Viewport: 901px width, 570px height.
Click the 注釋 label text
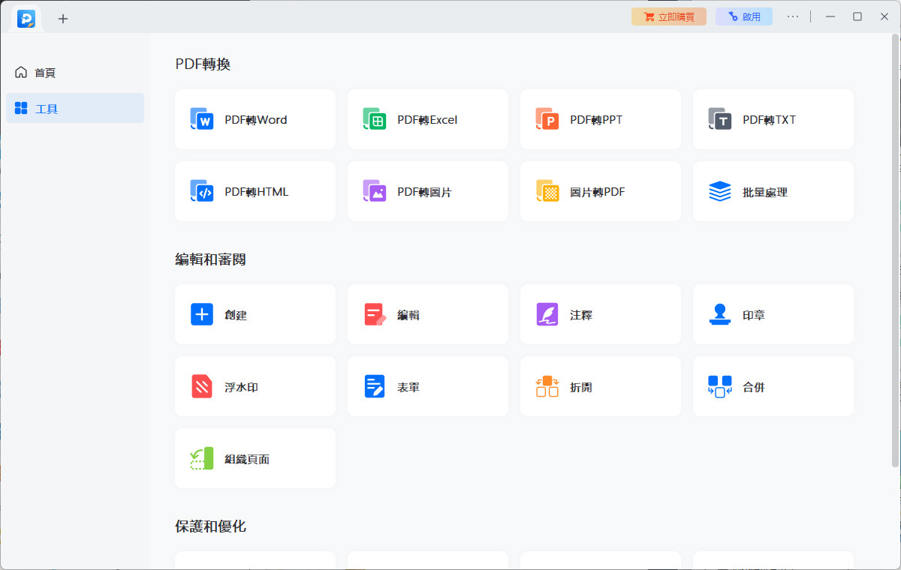coord(581,315)
